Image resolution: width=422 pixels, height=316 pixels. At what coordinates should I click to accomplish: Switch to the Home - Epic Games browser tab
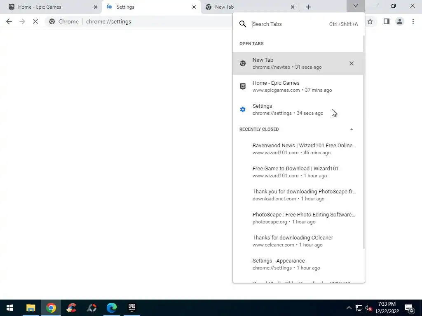click(51, 7)
